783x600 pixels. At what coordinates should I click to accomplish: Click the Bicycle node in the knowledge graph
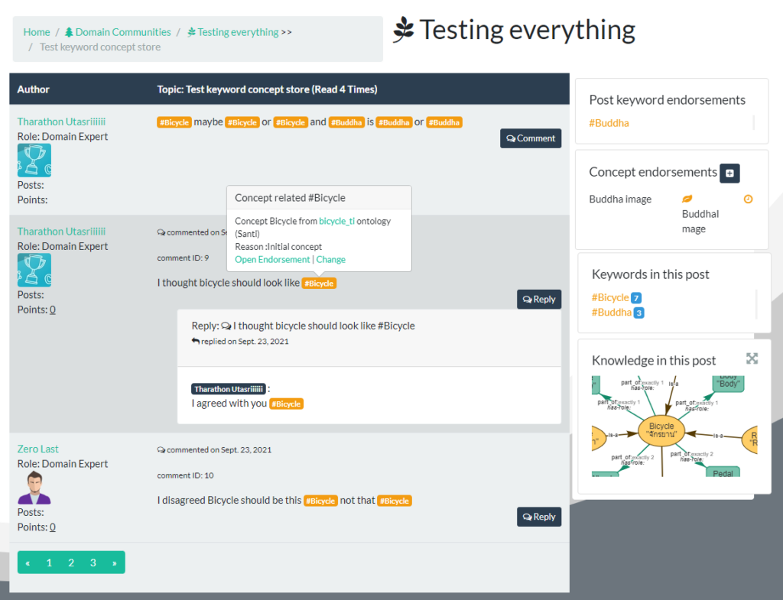[x=661, y=430]
